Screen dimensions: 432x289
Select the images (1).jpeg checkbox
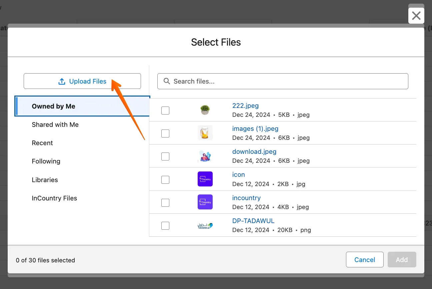[165, 134]
